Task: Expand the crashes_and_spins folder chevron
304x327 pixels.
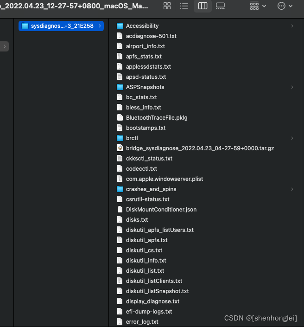Action: pos(292,189)
